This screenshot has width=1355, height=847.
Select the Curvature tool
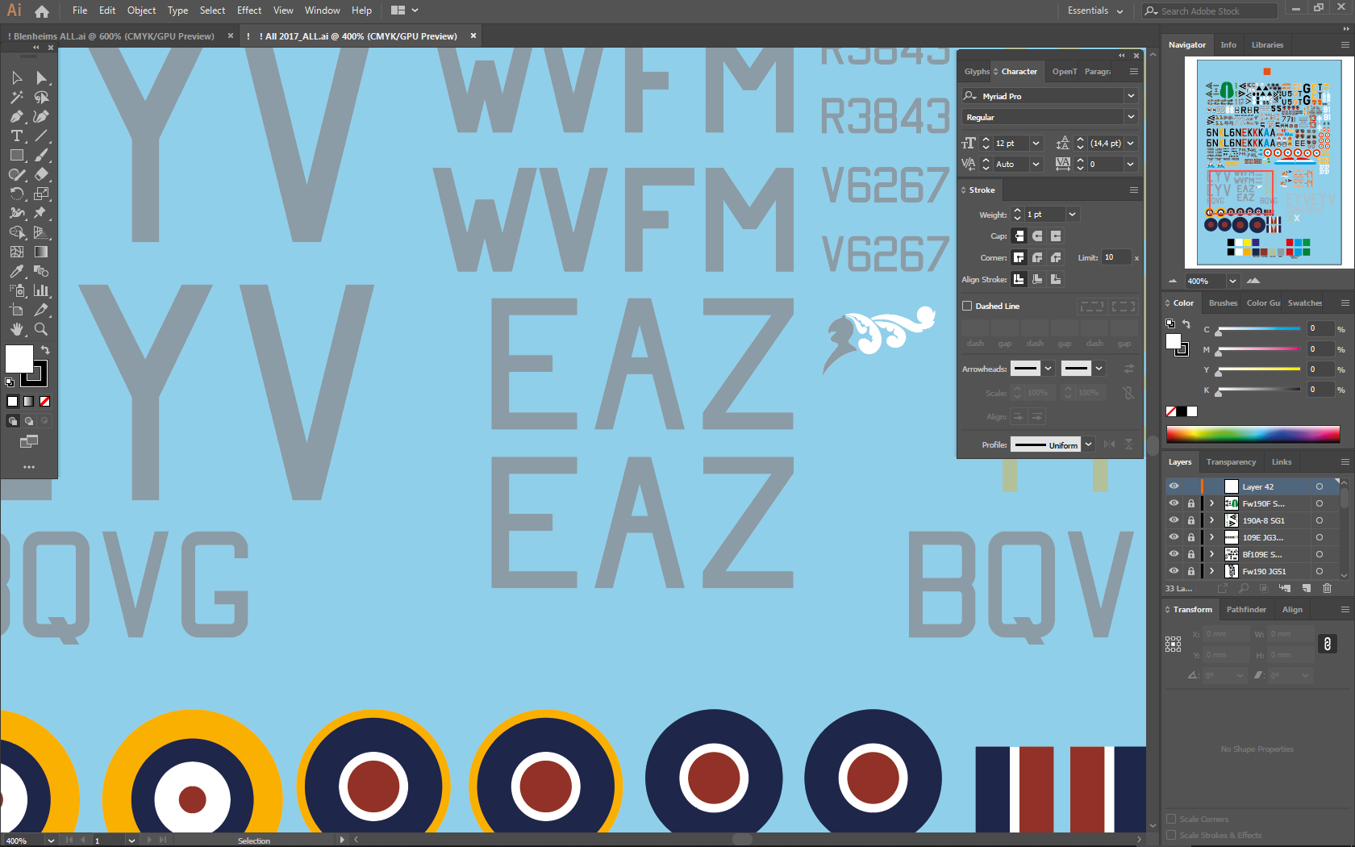41,117
